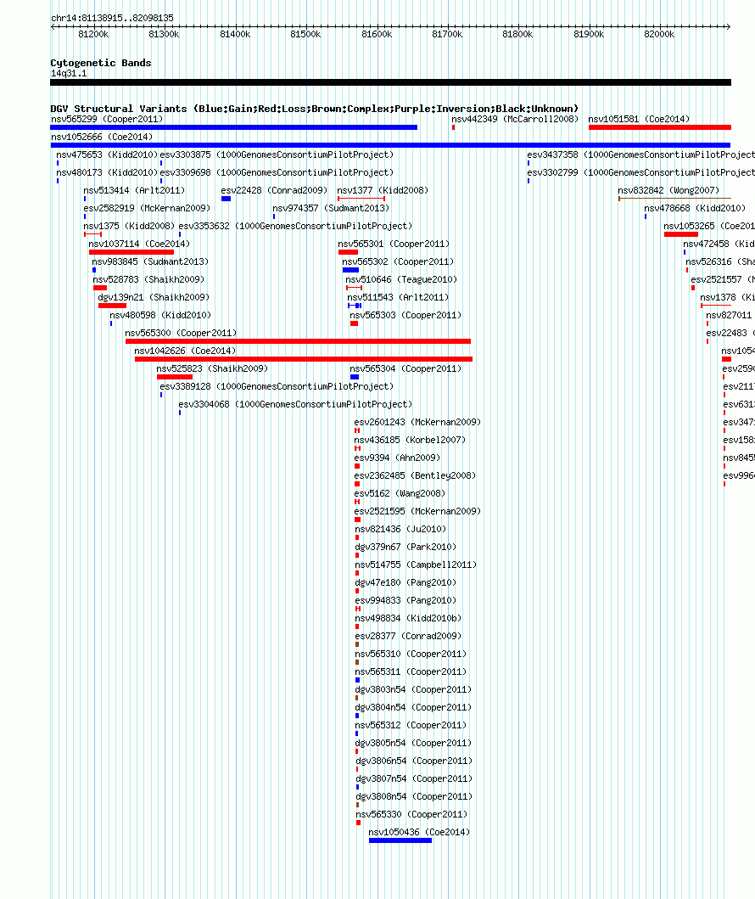Select the blue nsv1050436 gain bar
Screen dimensions: 755x899
(400, 840)
